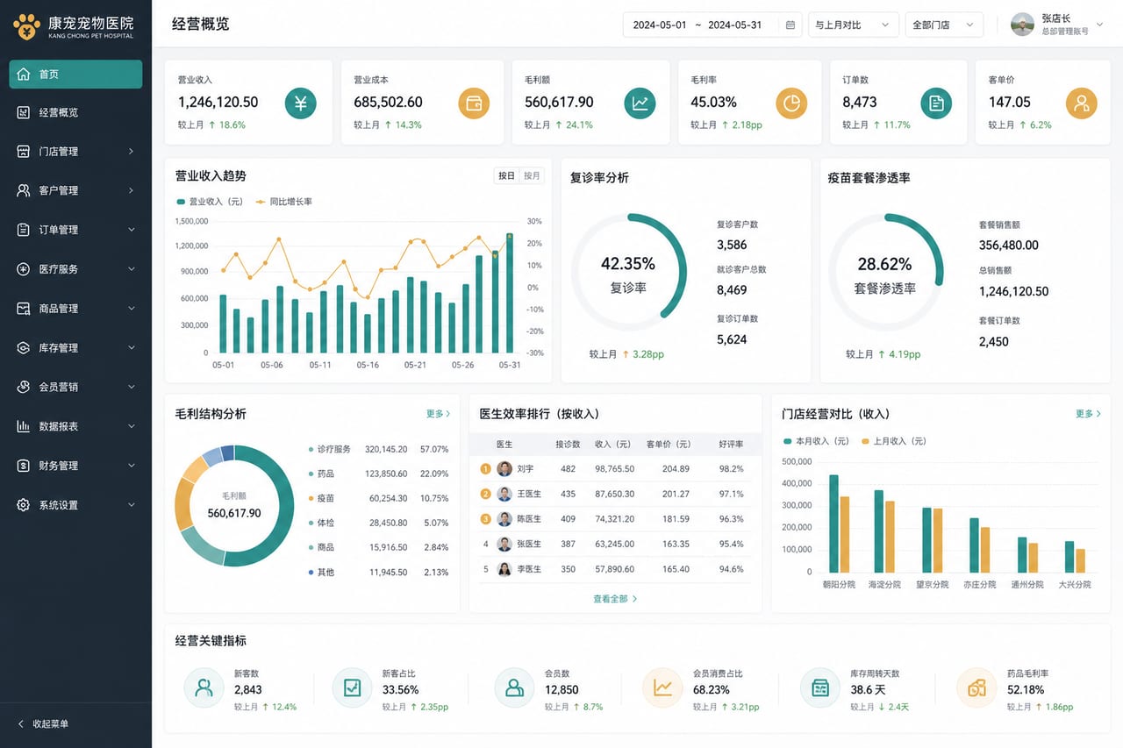Image resolution: width=1123 pixels, height=748 pixels.
Task: Click the 上月收入 orange legend swatch
Action: [866, 441]
